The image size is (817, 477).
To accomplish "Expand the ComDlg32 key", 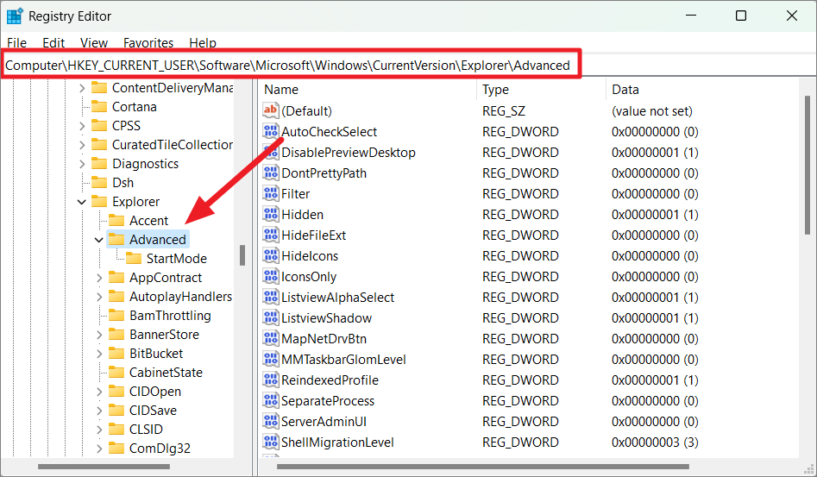I will pos(99,449).
